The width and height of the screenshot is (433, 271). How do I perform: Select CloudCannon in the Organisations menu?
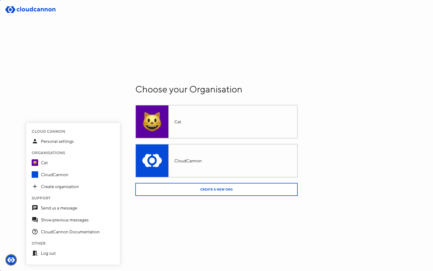(55, 175)
